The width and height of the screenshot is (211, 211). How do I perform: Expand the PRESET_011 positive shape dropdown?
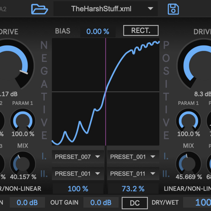[133, 173]
